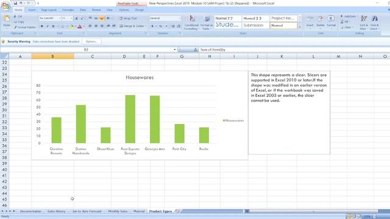Screen dimensions: 390x219
Task: Switch to the Insert ribbon tab
Action: (32, 10)
